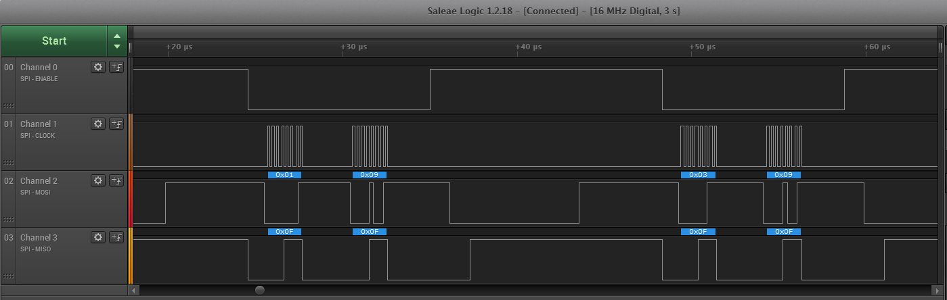Click first 0x09 MOSI byte near +30 µs
This screenshot has height=300, width=947.
tap(370, 175)
